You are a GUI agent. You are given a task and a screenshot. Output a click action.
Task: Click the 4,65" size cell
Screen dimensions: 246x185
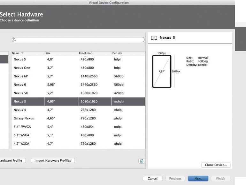(x=51, y=118)
